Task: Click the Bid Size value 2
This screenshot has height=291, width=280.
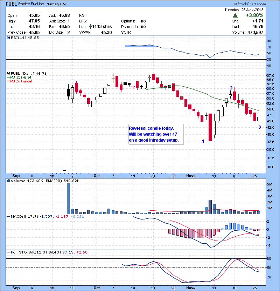Action: pos(69,32)
